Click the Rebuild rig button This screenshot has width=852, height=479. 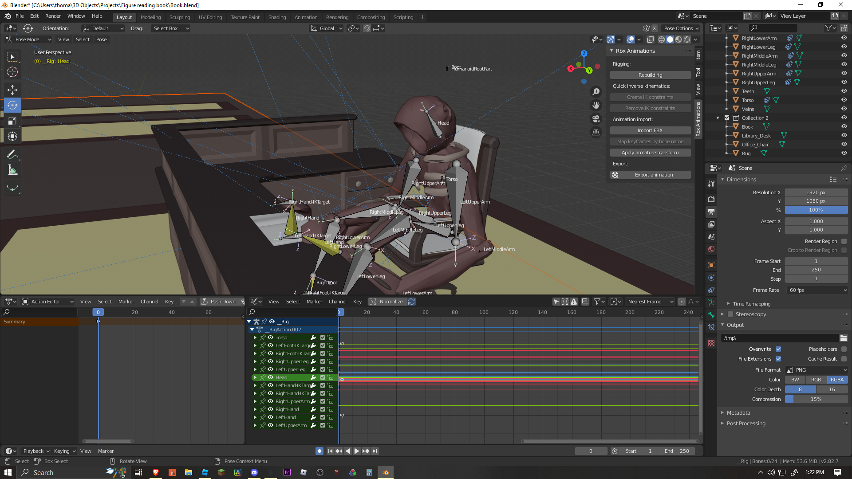pos(650,75)
